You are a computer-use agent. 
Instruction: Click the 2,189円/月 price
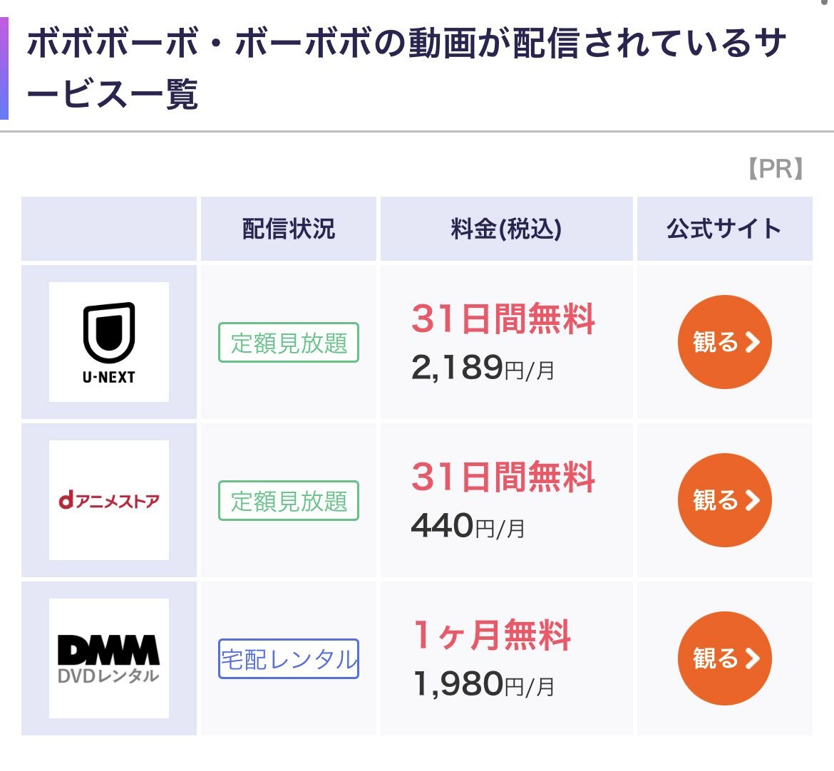coord(483,368)
